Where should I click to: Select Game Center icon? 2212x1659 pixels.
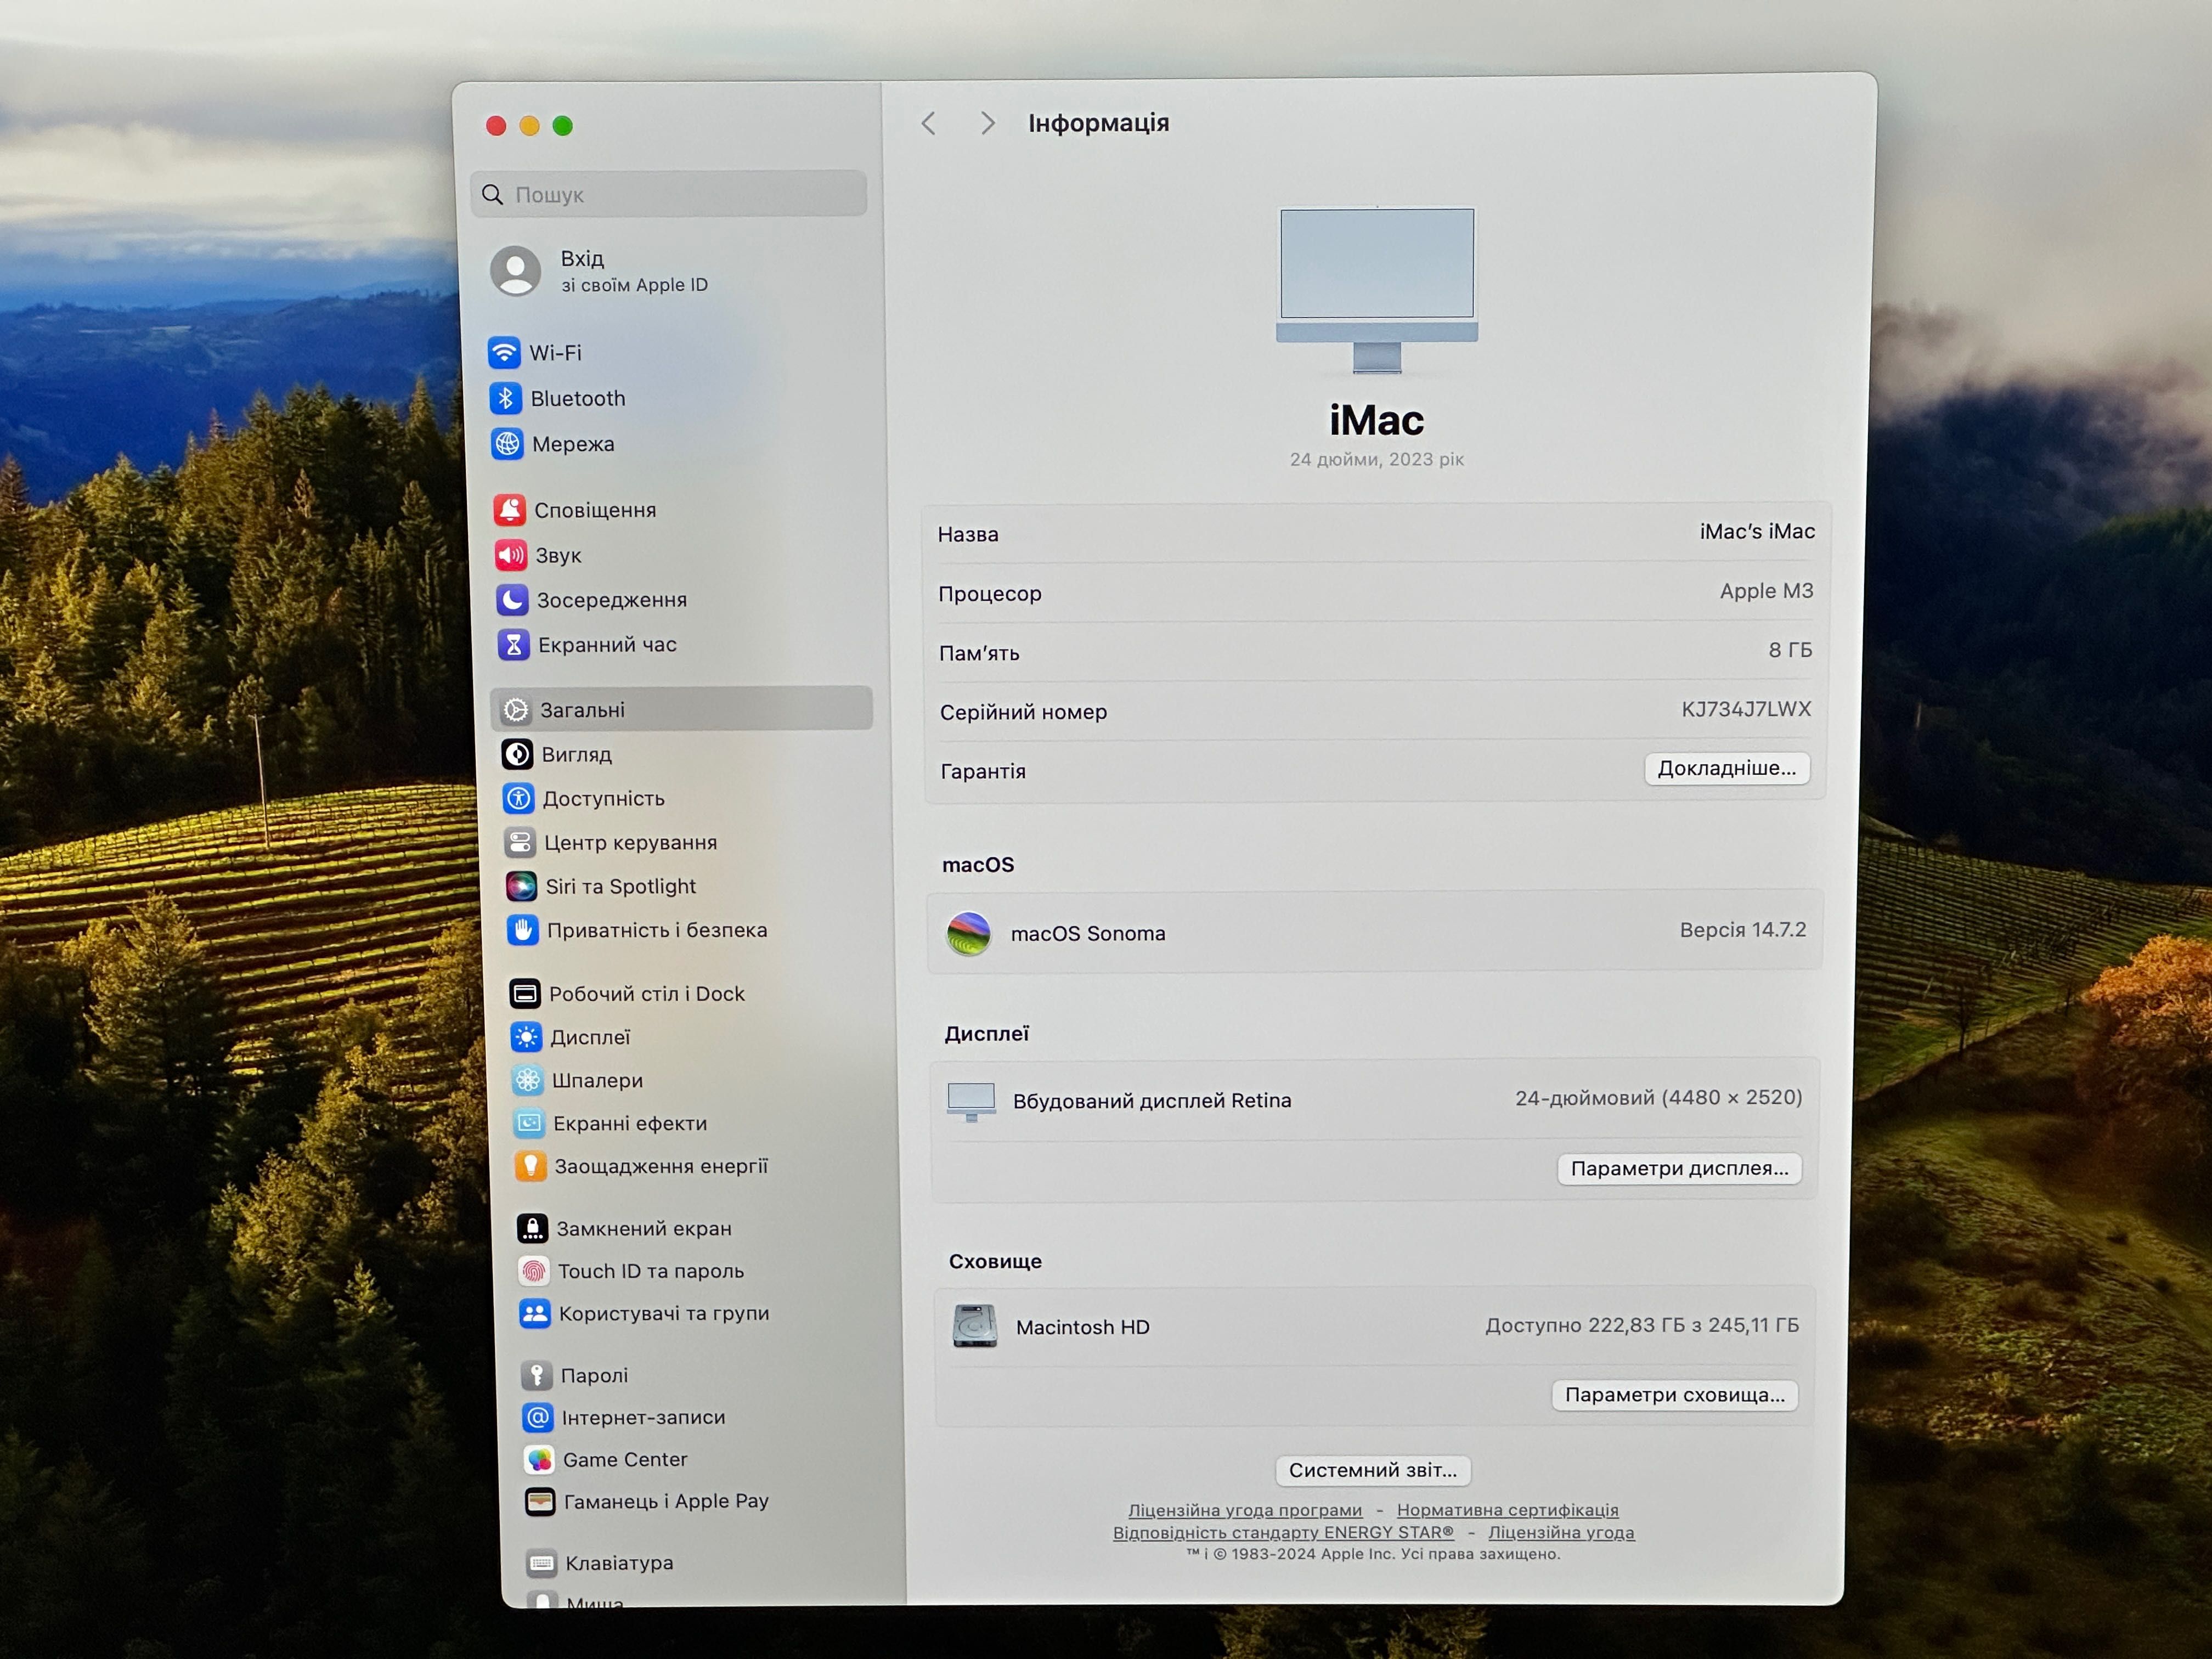pyautogui.click(x=540, y=1459)
